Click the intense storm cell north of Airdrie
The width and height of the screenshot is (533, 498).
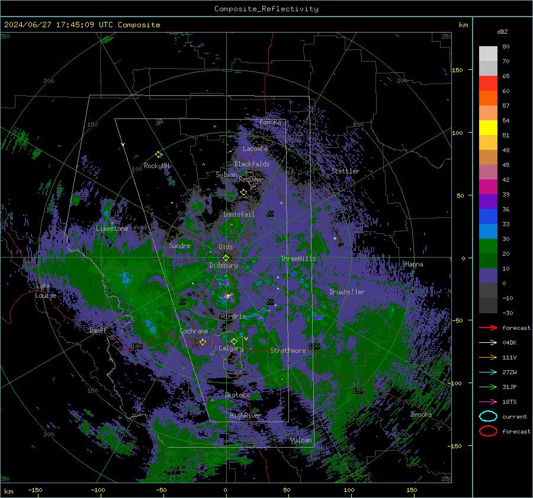pos(227,297)
